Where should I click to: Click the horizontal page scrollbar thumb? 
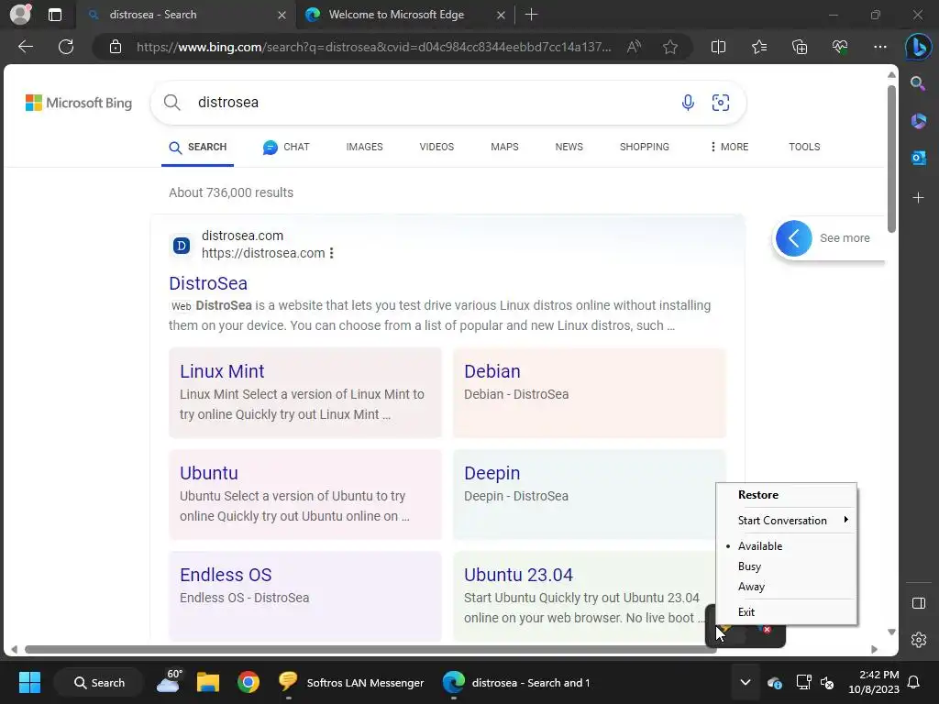click(370, 650)
